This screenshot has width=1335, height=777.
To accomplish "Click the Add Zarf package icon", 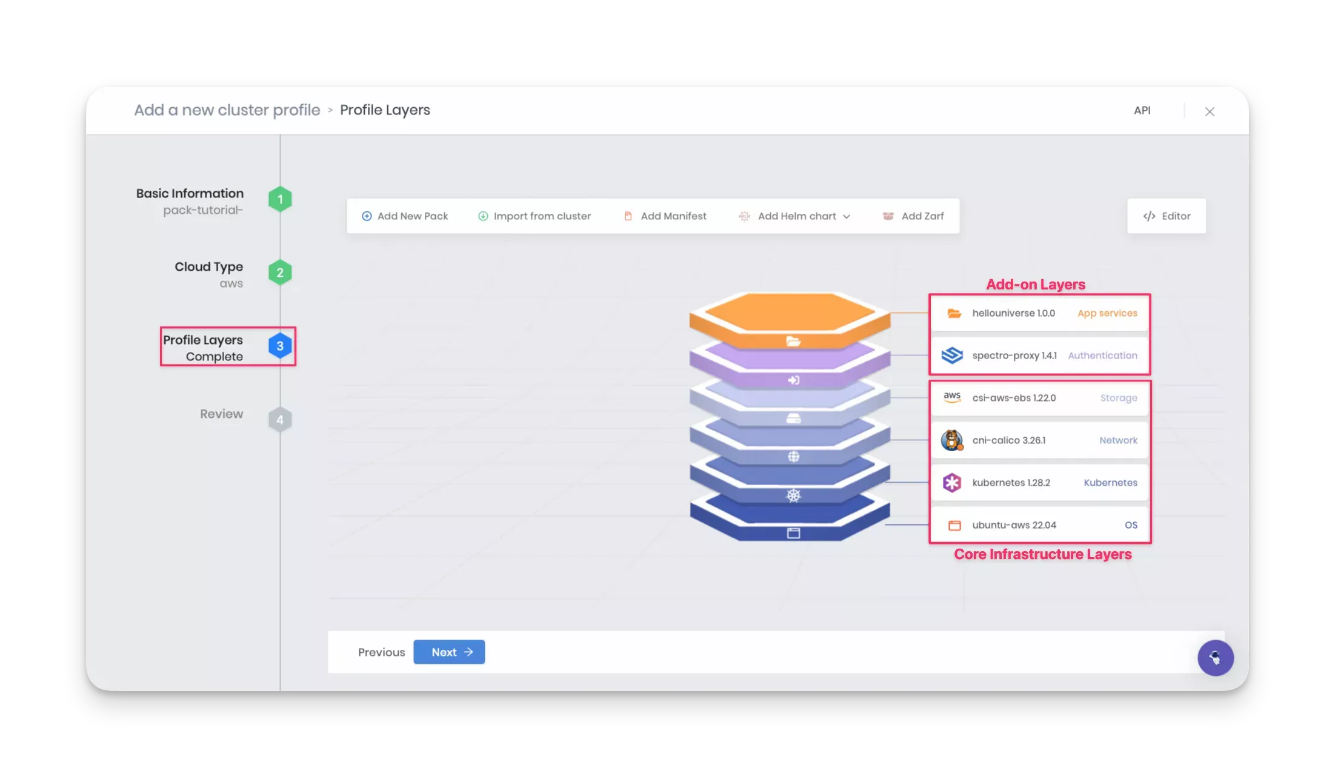I will (x=888, y=216).
